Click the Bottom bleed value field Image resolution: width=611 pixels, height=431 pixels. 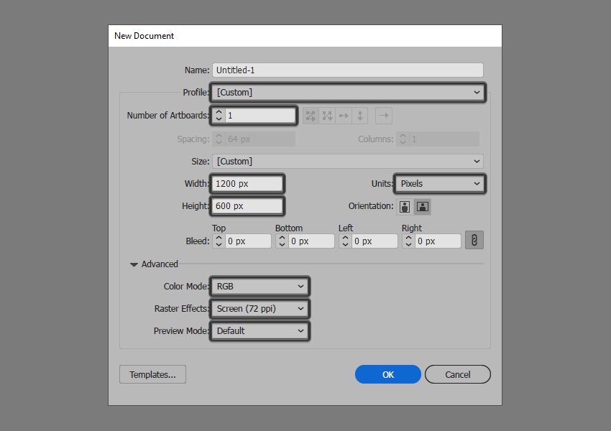tap(311, 241)
